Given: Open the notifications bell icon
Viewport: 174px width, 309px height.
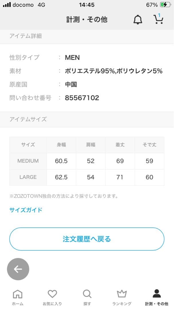Looking at the screenshot, I should [138, 19].
